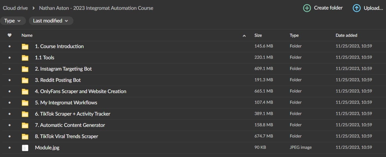Toggle favorite dot for 1.1 Tools row
The image size is (386, 157).
[x=10, y=58]
